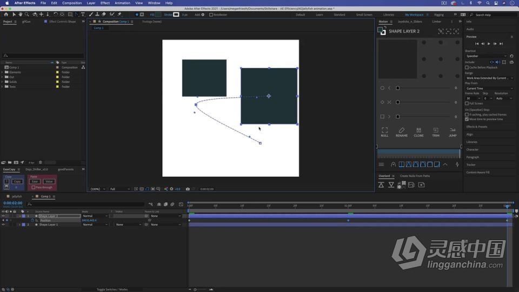
Task: Click the NULL button in Motion panel
Action: [384, 132]
